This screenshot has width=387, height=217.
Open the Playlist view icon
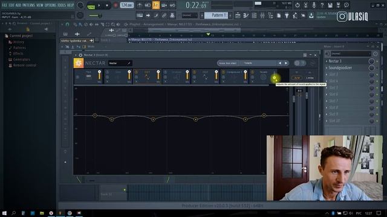pos(238,16)
